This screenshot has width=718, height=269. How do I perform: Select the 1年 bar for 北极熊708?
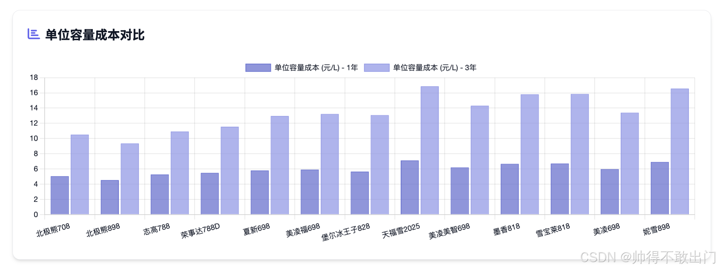(60, 195)
